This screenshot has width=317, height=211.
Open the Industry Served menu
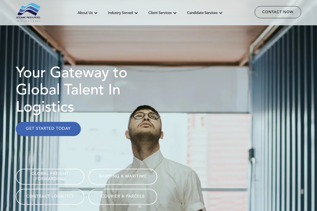pos(120,13)
